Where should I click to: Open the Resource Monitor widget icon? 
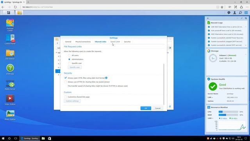click(x=209, y=107)
